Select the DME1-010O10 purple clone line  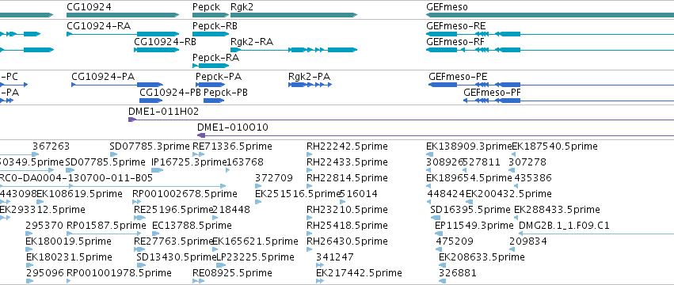(x=435, y=135)
